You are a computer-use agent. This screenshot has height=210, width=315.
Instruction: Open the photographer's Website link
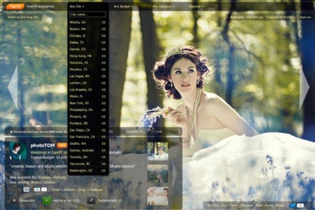tap(69, 190)
